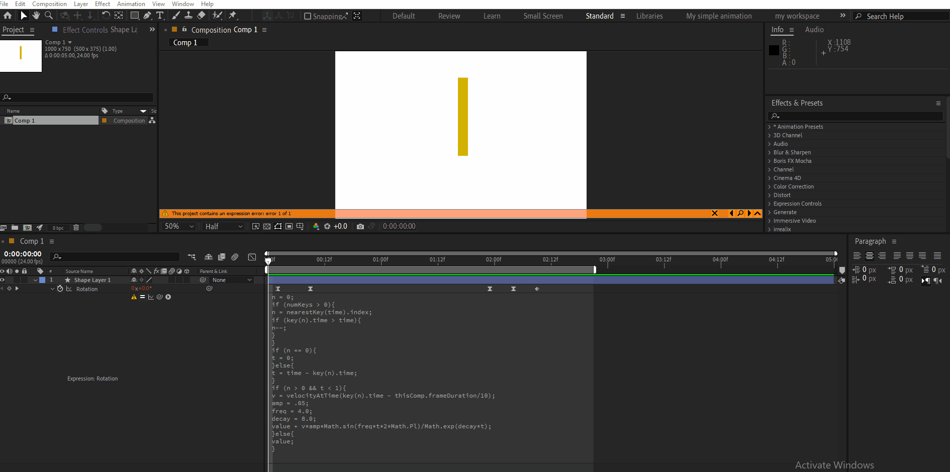Screen dimensions: 950x472
Task: Click the expression language menu arrow icon
Action: 168,297
